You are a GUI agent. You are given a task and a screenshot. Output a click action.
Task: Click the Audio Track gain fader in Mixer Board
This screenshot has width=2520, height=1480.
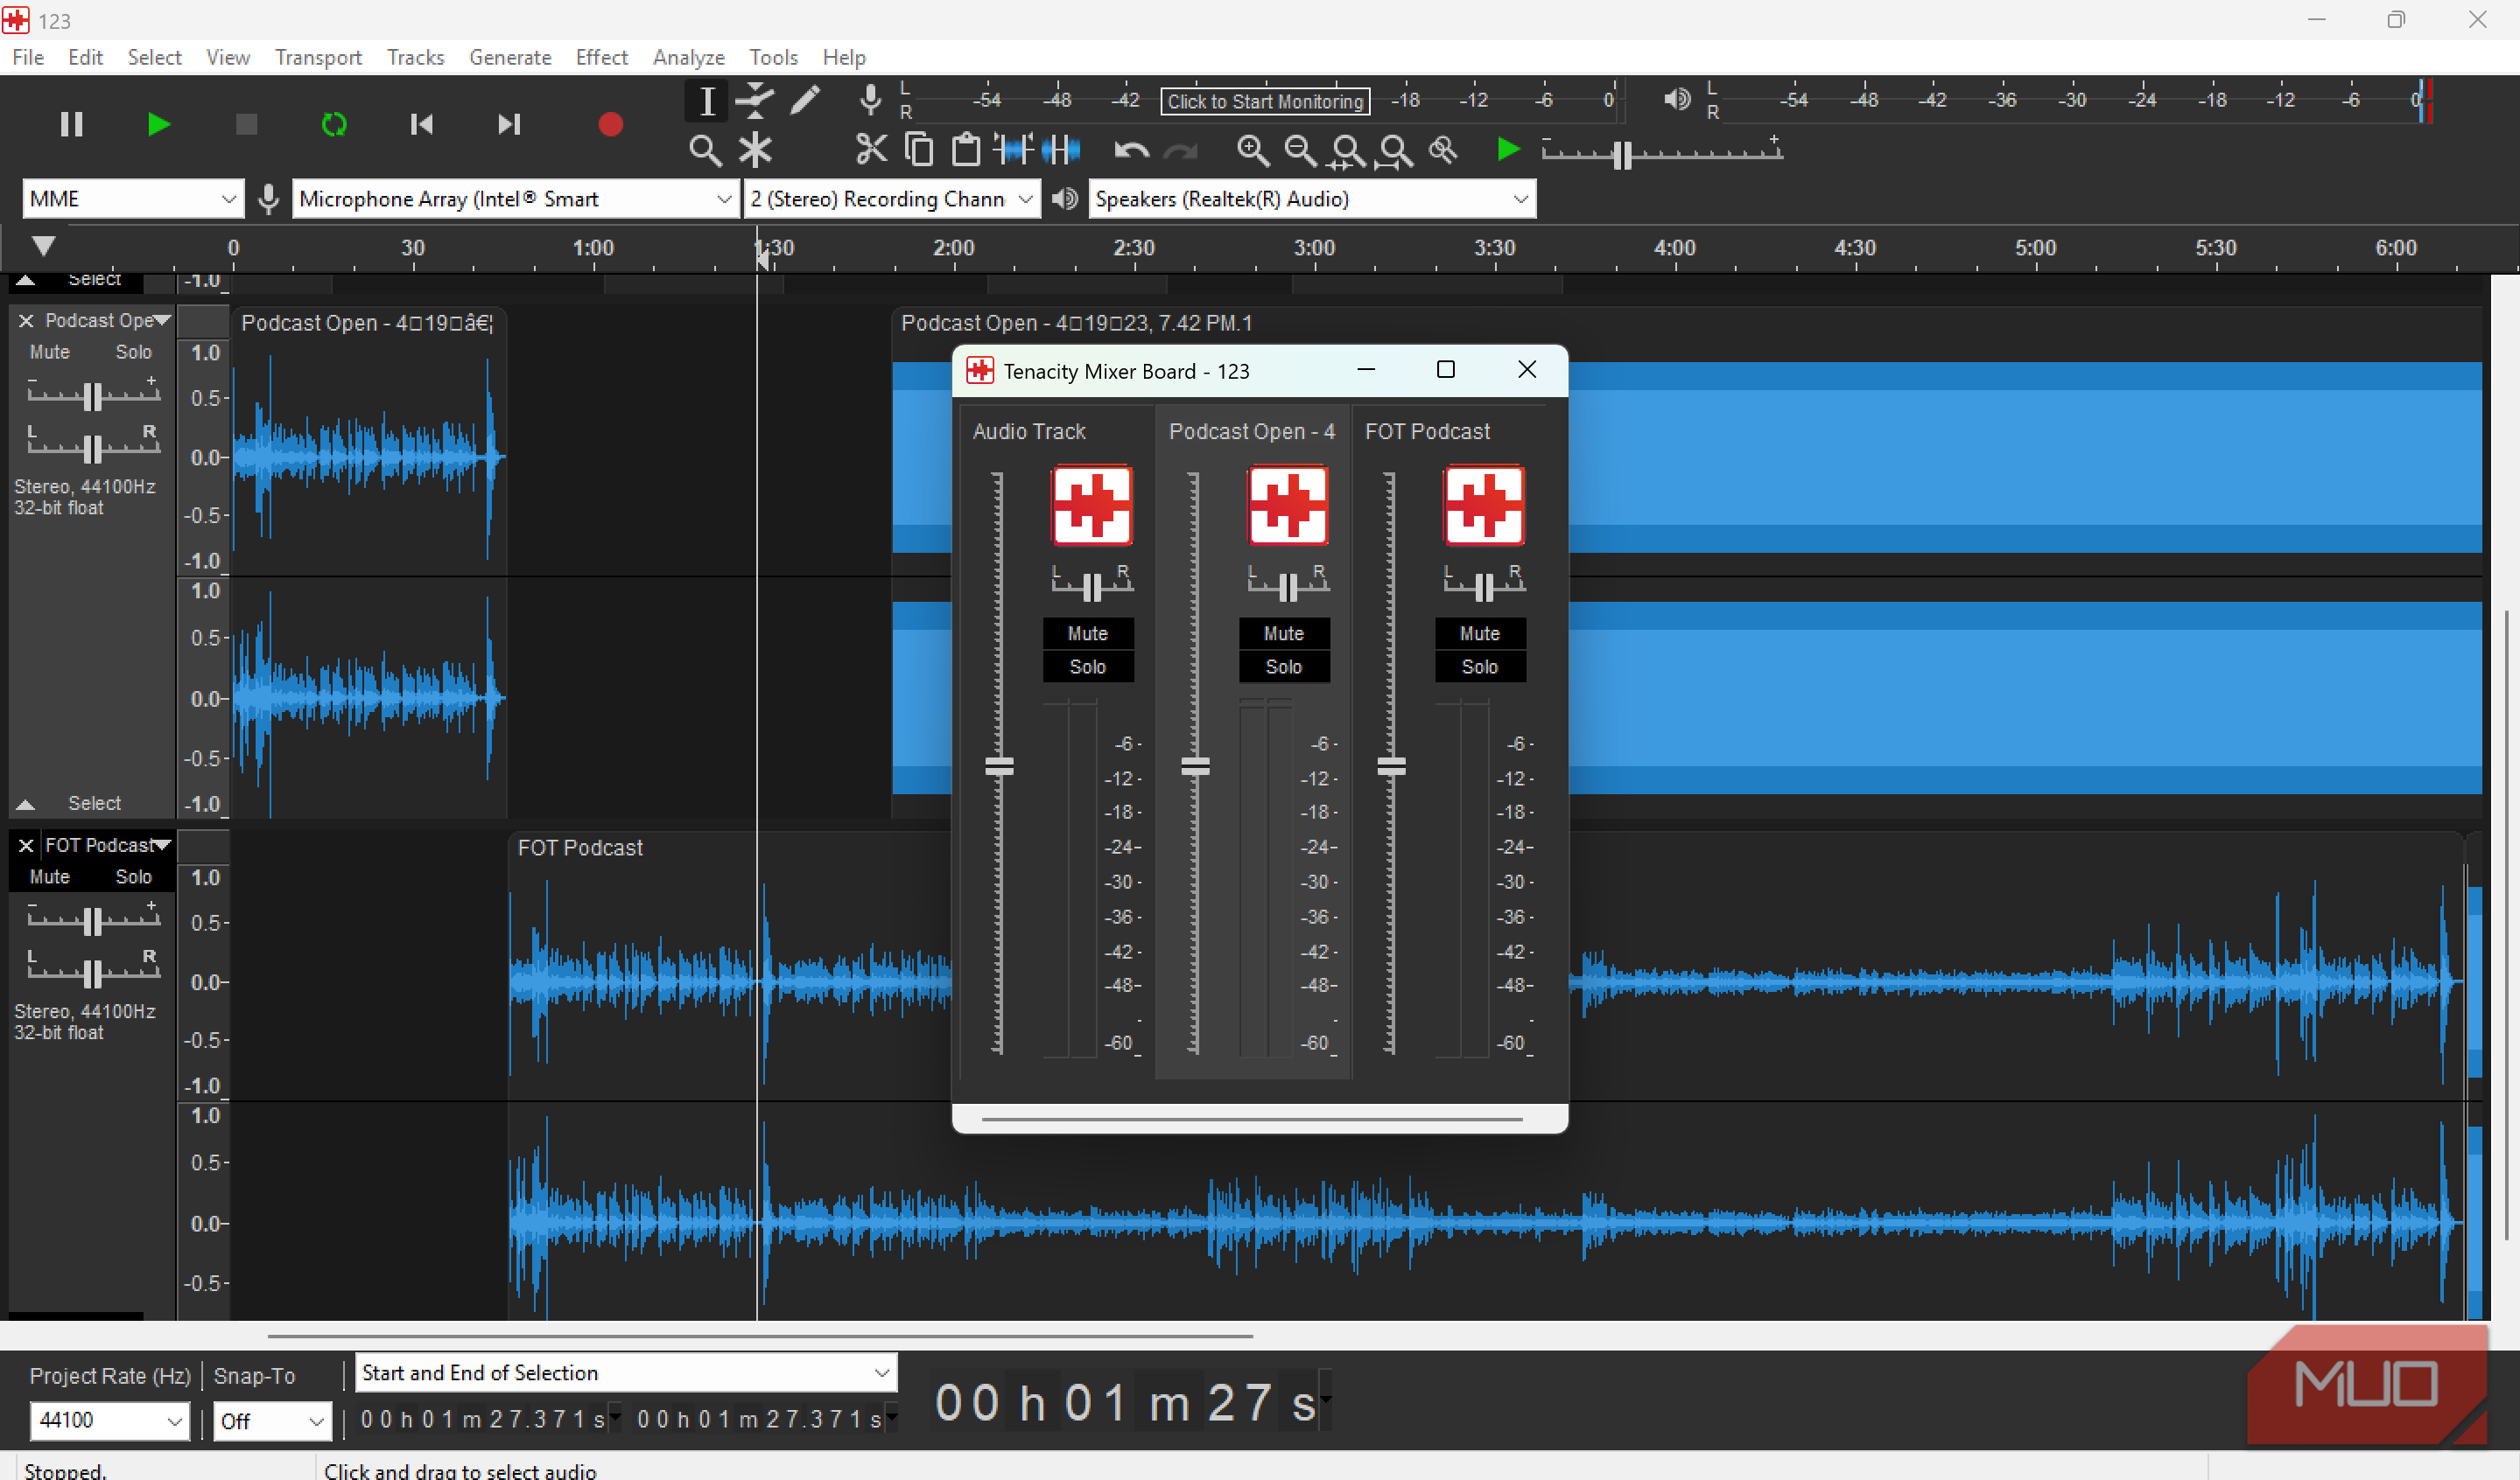pos(999,766)
